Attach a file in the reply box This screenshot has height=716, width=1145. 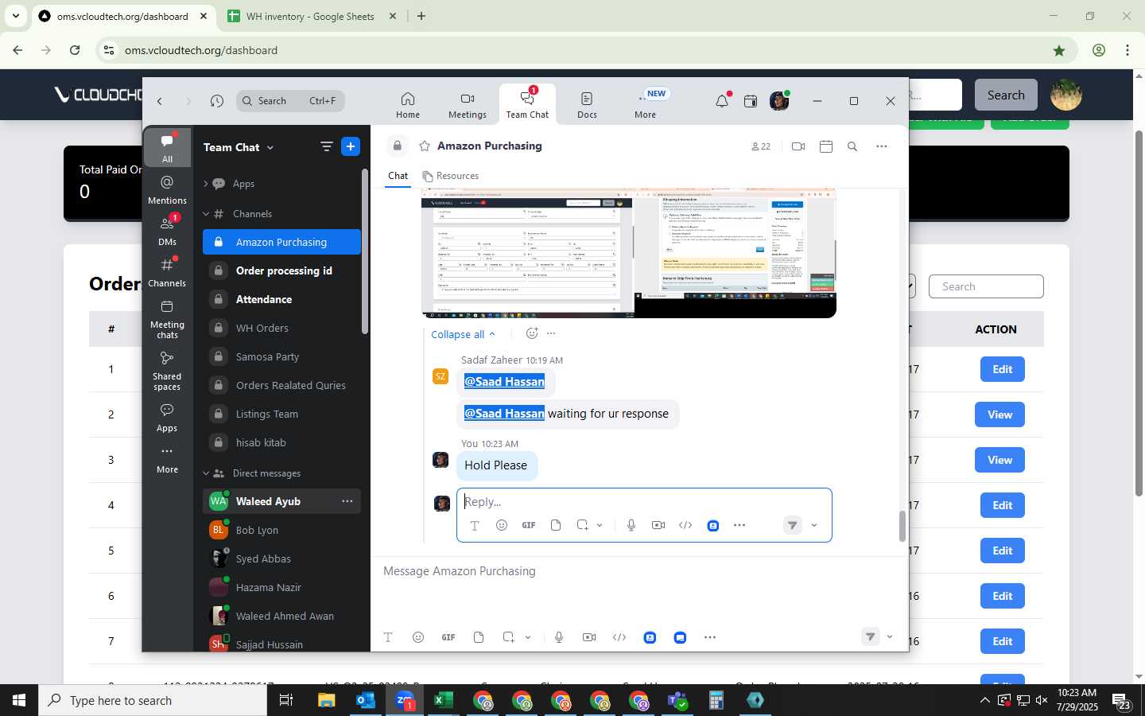pyautogui.click(x=556, y=525)
